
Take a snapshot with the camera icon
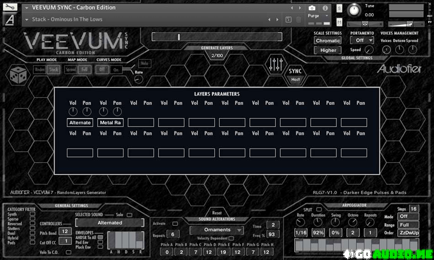pos(312,8)
